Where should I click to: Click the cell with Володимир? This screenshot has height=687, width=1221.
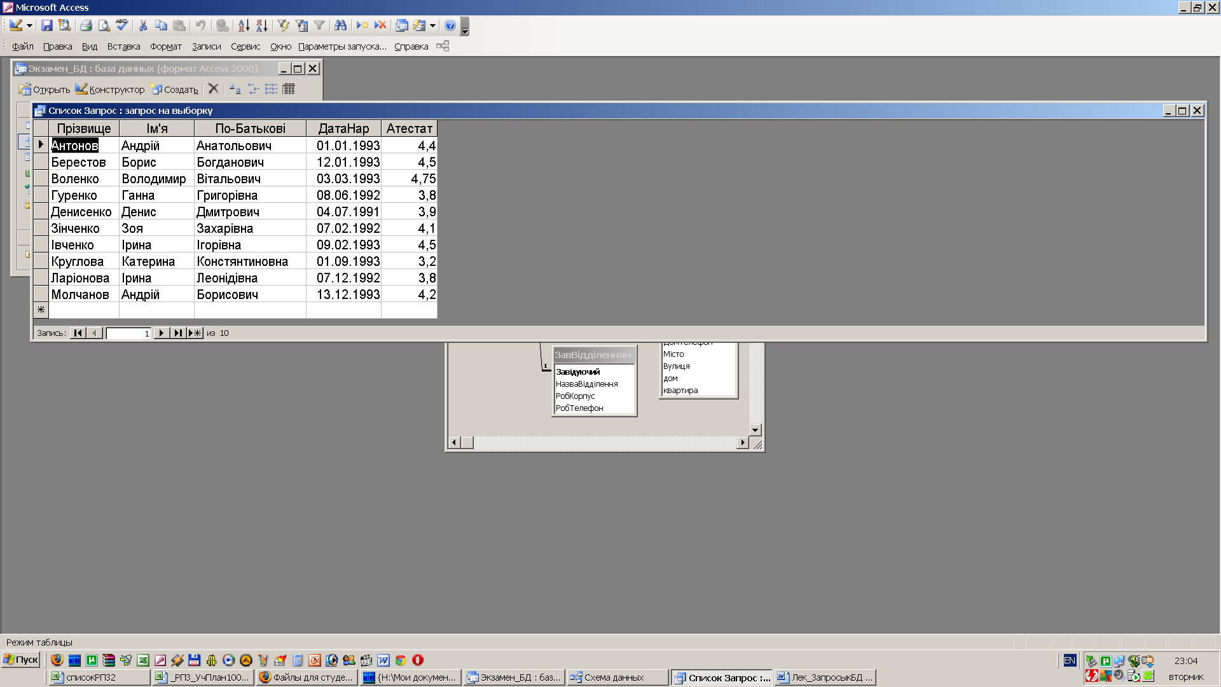pyautogui.click(x=156, y=179)
